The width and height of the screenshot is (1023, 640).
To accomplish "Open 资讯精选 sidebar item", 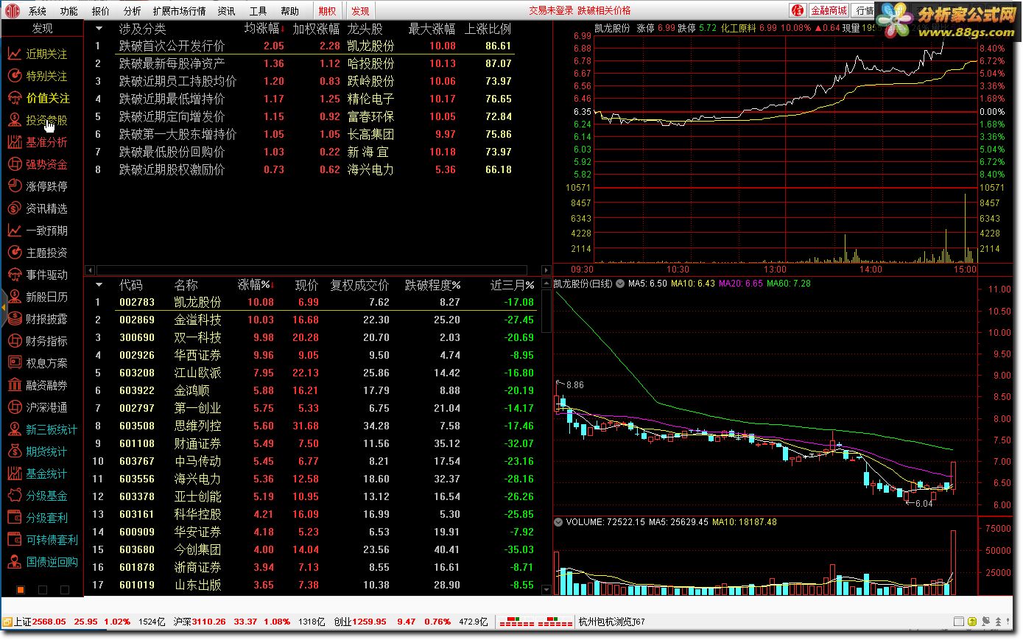I will pyautogui.click(x=37, y=208).
